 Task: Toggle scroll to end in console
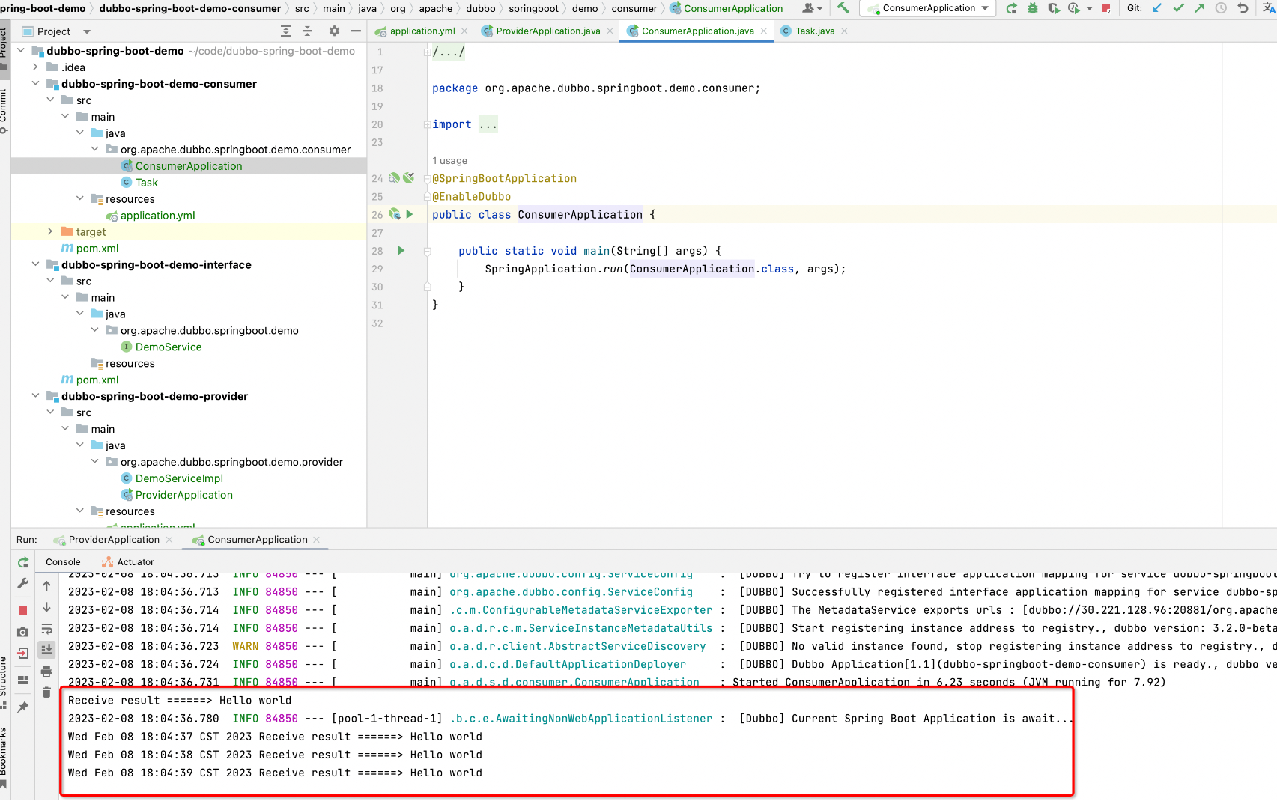[x=46, y=649]
